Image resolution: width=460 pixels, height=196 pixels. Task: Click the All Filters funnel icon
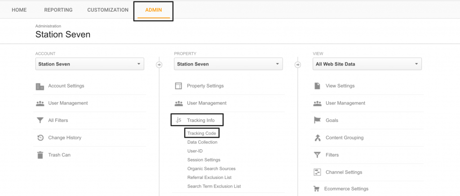click(40, 120)
